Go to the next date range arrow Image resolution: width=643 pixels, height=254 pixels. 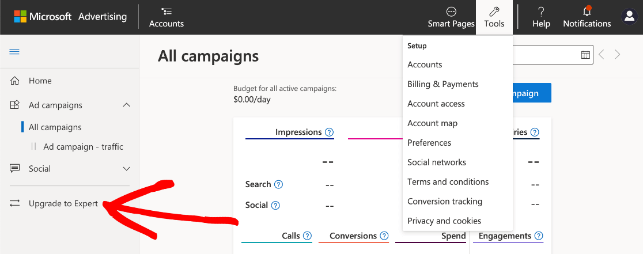618,55
